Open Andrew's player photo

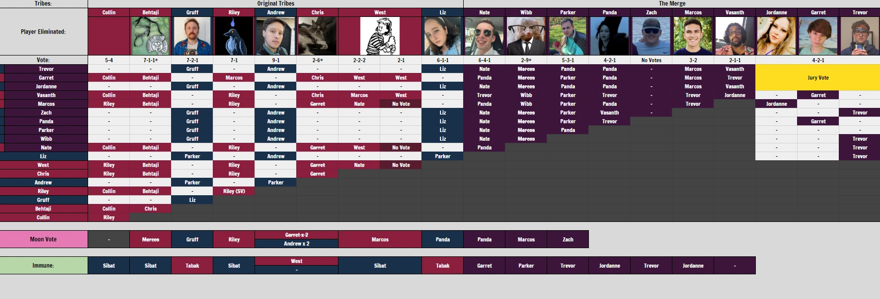coord(276,36)
